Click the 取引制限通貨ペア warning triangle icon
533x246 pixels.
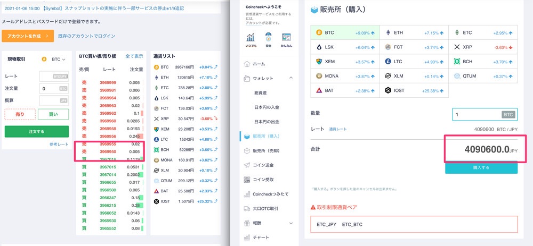313,207
